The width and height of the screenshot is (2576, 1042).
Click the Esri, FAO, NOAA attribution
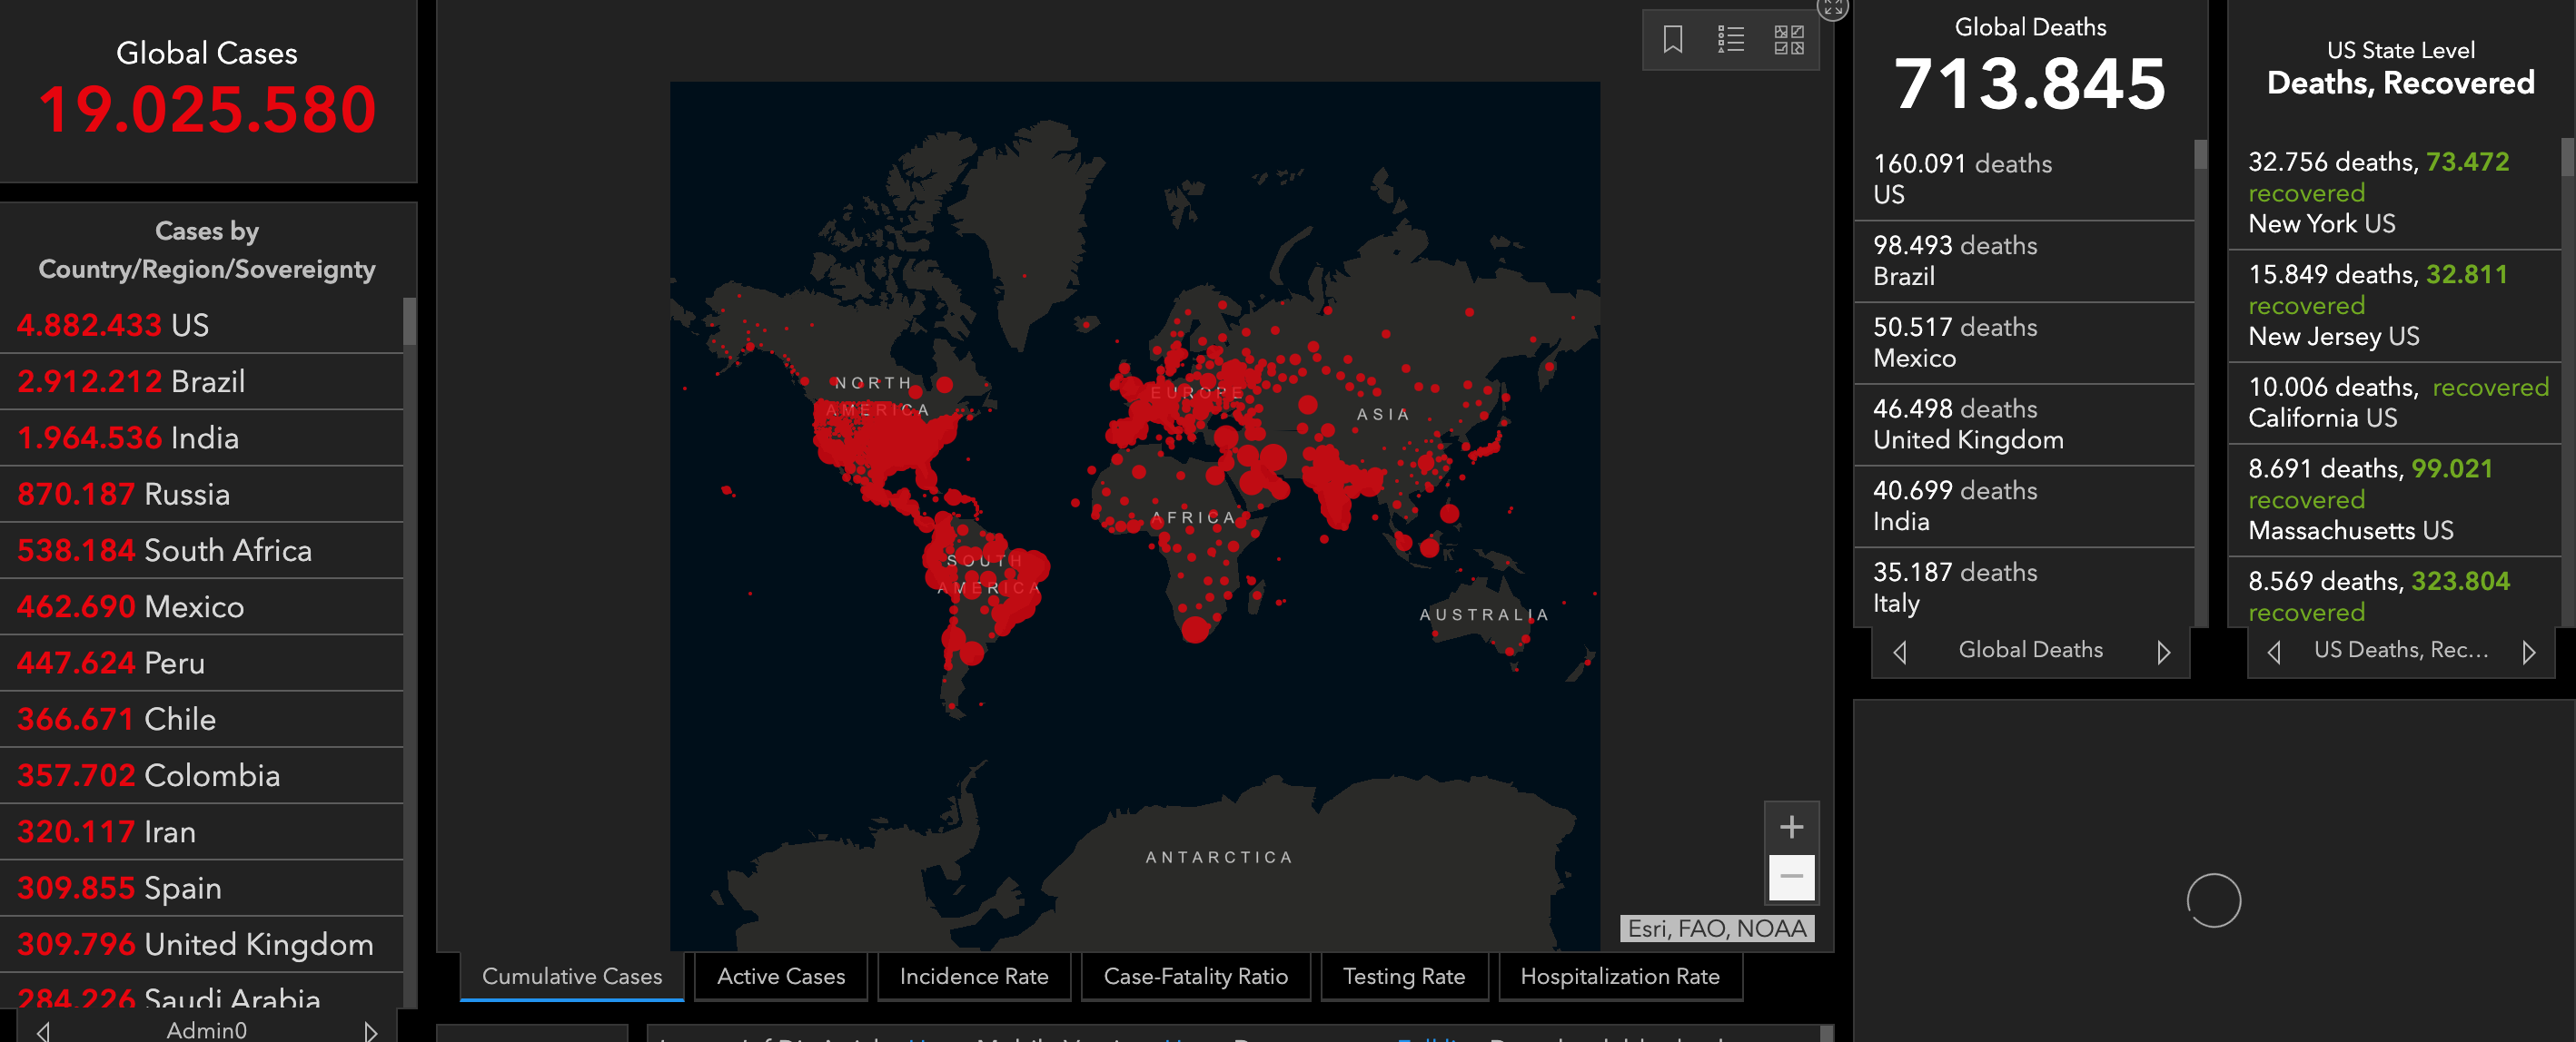(x=1716, y=929)
